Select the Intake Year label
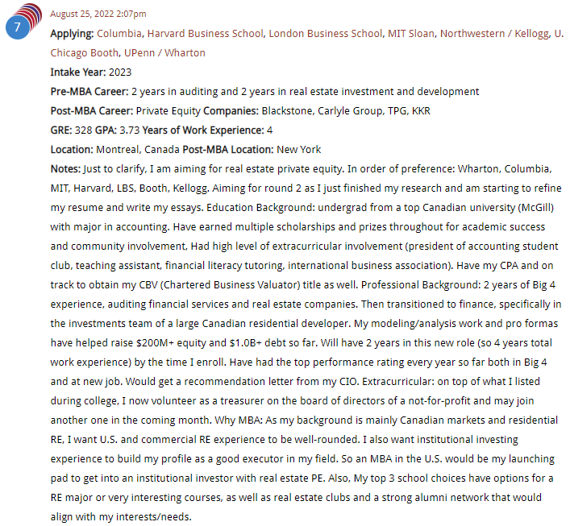This screenshot has width=570, height=526. 78,72
